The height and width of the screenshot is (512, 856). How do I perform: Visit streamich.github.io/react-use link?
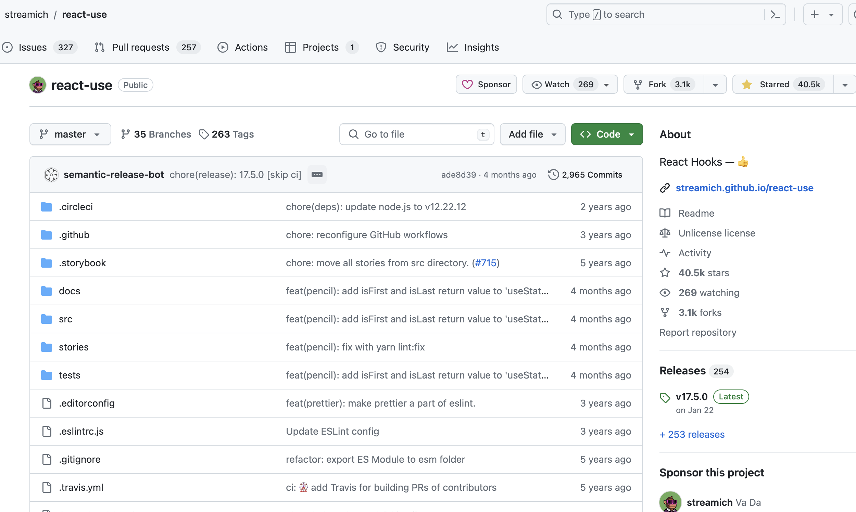[x=744, y=188]
